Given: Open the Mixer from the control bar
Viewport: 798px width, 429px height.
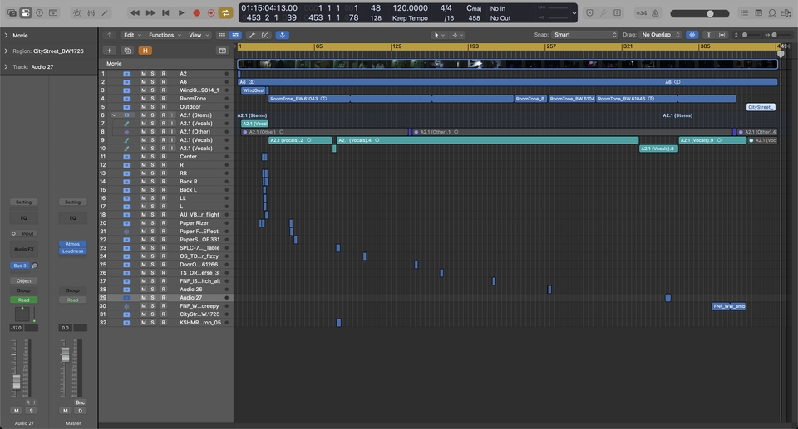Looking at the screenshot, I should tap(91, 13).
